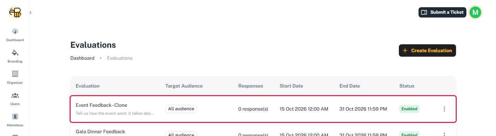This screenshot has height=136, width=496.
Task: Open options menu for Event Feedback-Clone
Action: click(x=444, y=109)
